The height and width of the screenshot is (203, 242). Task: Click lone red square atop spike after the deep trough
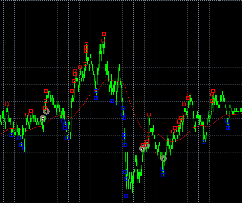[x=149, y=115]
